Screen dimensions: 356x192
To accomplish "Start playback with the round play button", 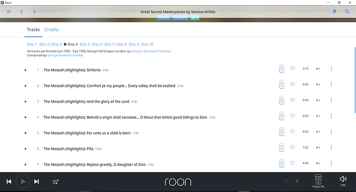I will [23, 182].
